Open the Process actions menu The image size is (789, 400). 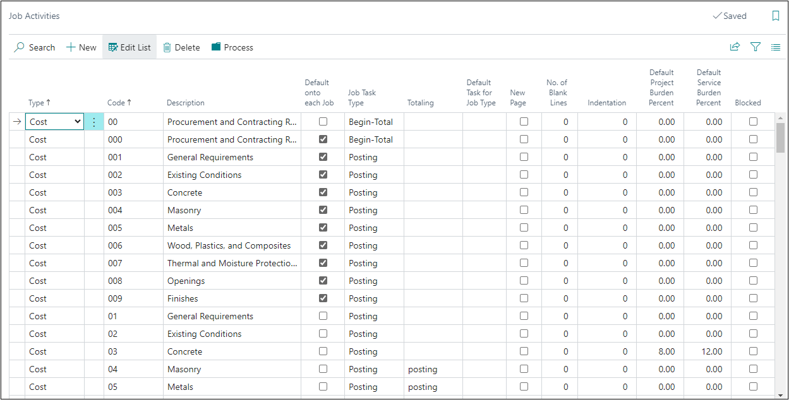click(232, 47)
